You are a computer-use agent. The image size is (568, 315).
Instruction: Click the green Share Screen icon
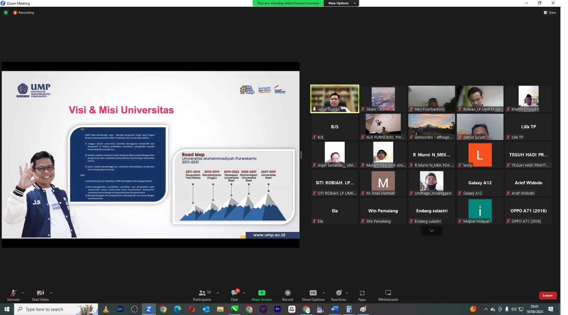point(262,293)
